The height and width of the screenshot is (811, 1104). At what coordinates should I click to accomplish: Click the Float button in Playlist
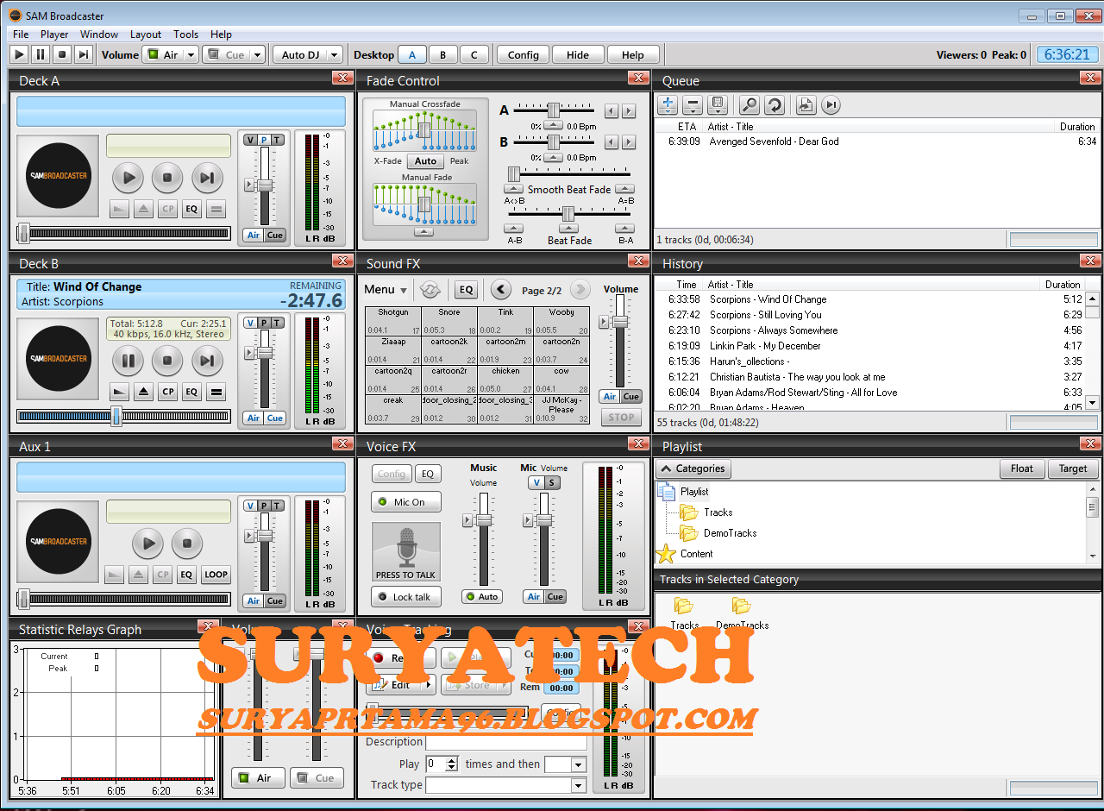tap(1022, 468)
